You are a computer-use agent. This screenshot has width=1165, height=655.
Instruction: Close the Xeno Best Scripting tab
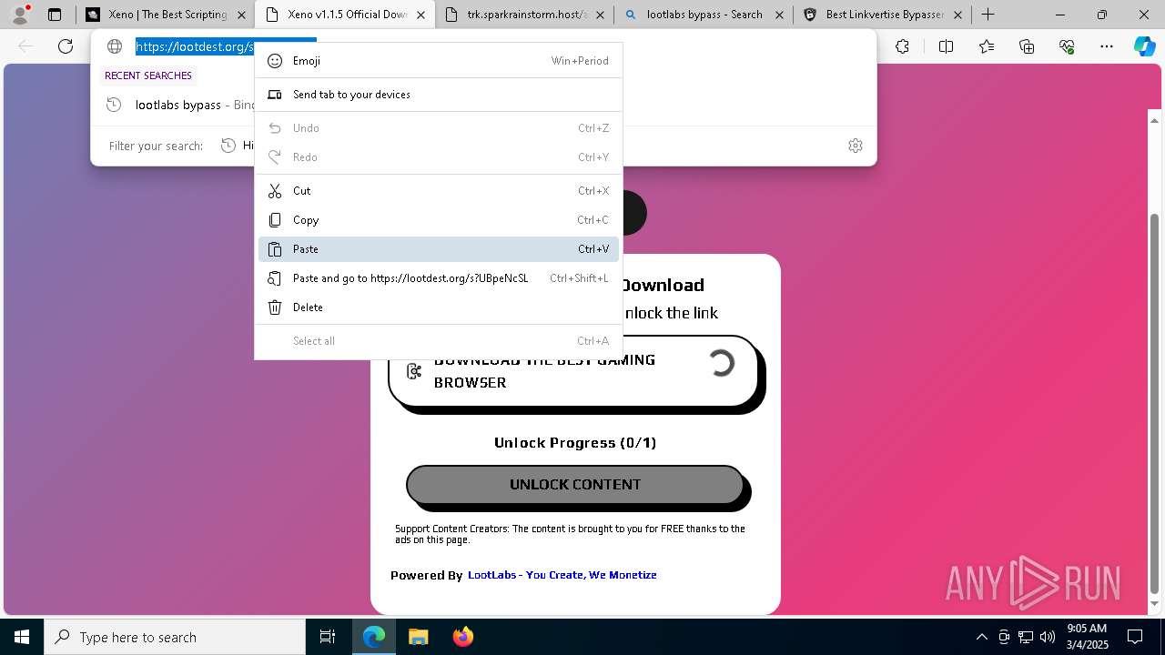241,15
